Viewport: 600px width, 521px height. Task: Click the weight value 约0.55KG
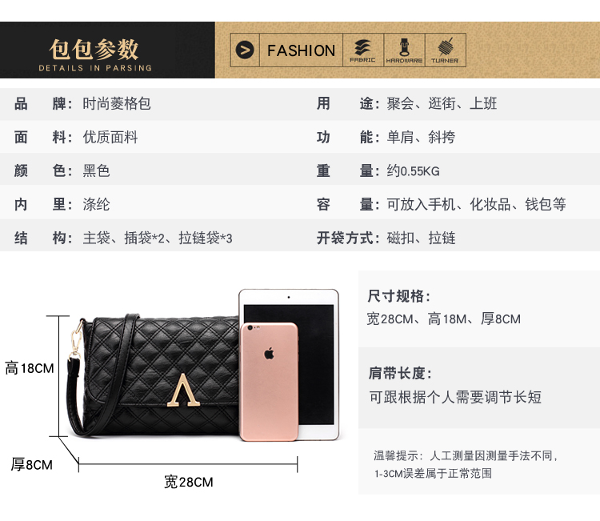point(413,171)
